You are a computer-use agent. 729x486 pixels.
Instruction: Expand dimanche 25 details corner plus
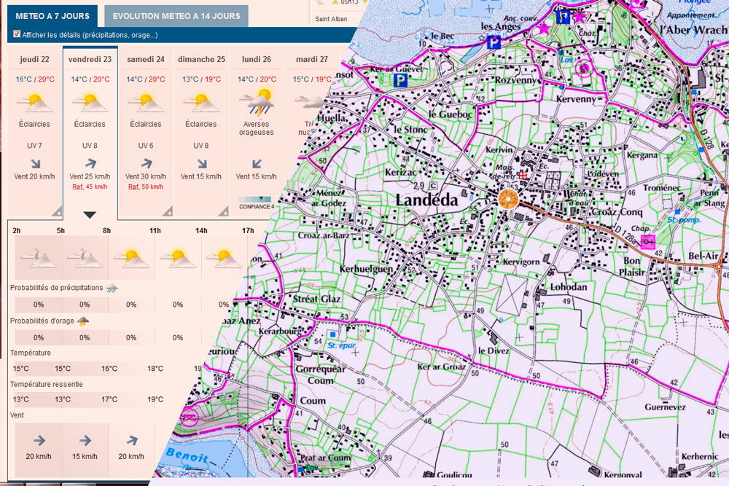click(x=224, y=212)
